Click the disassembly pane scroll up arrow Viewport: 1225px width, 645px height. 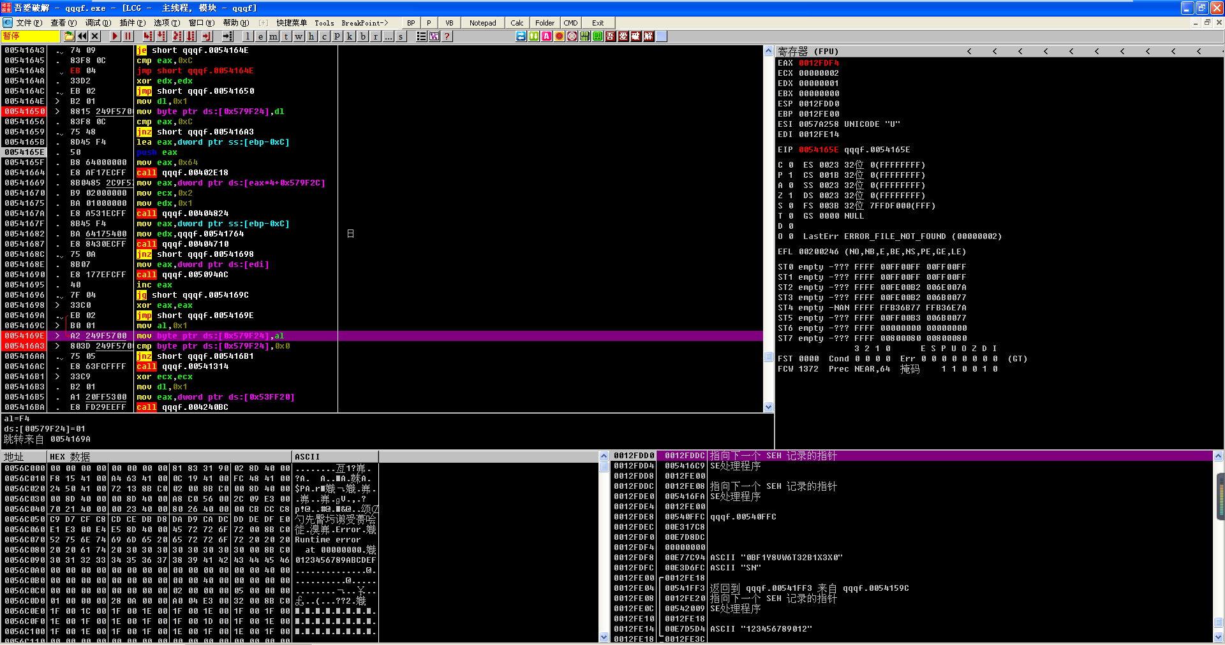coord(769,50)
